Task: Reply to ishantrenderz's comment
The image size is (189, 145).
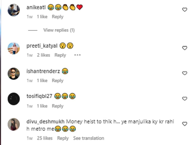Action: 58,81
